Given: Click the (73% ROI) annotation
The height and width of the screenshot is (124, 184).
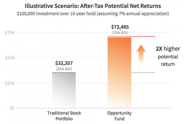Looking at the screenshot, I should pos(120,33).
